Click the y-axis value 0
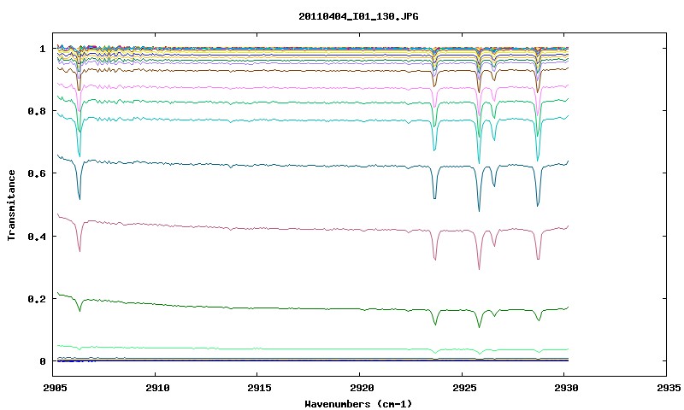 point(42,361)
